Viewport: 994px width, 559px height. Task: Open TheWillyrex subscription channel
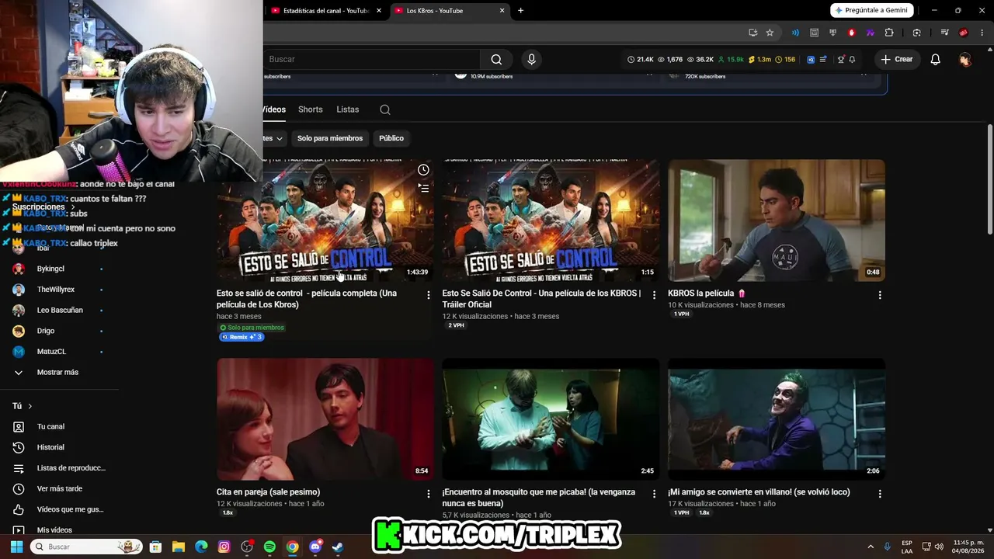[x=56, y=290]
